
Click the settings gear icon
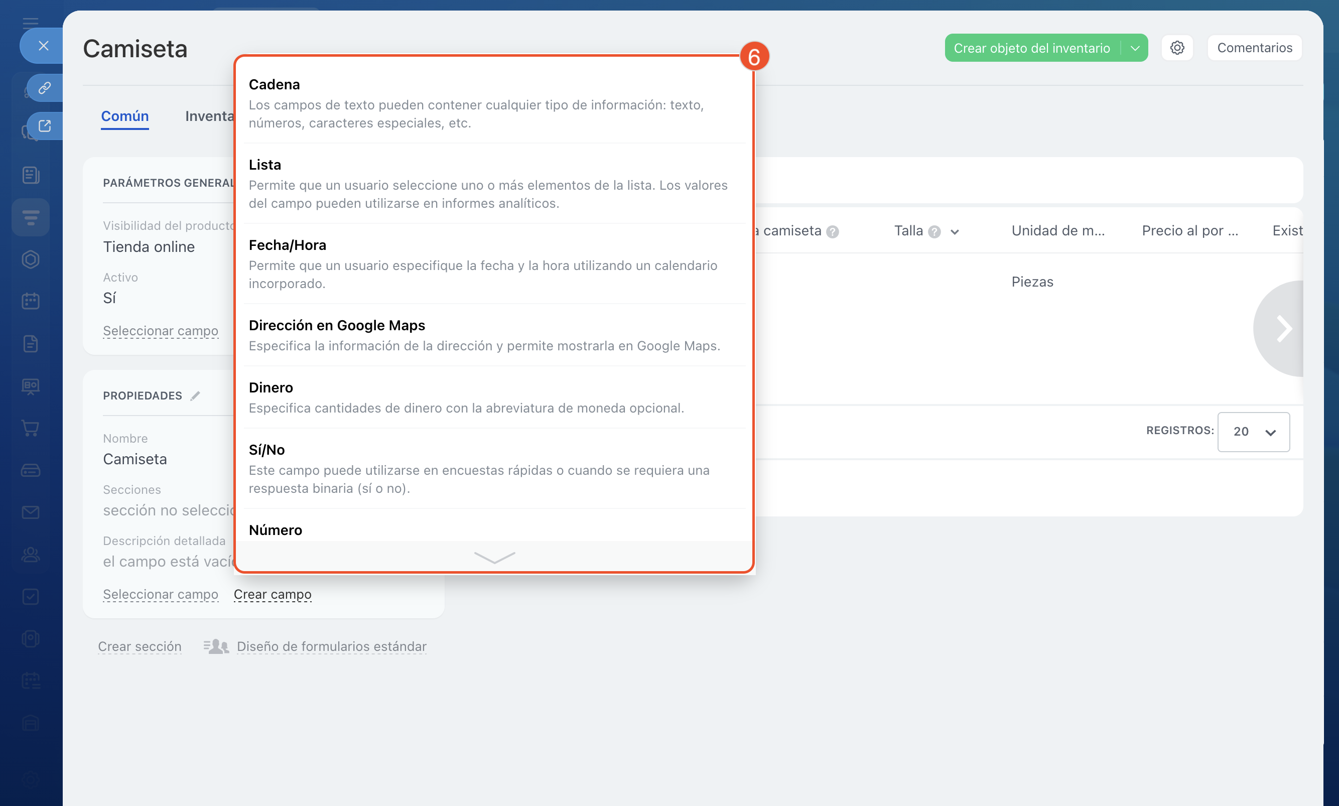point(1177,48)
